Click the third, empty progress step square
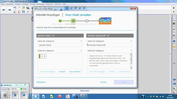Image resolution: width=177 pixels, height=99 pixels. coord(87,21)
